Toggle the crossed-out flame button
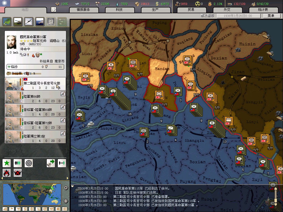 (x=7, y=173)
